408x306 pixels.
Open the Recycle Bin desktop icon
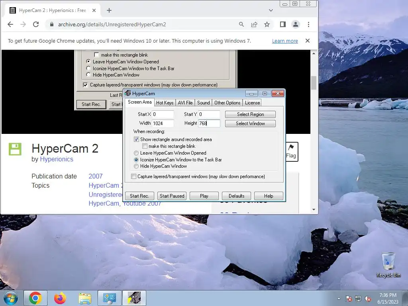(x=388, y=265)
